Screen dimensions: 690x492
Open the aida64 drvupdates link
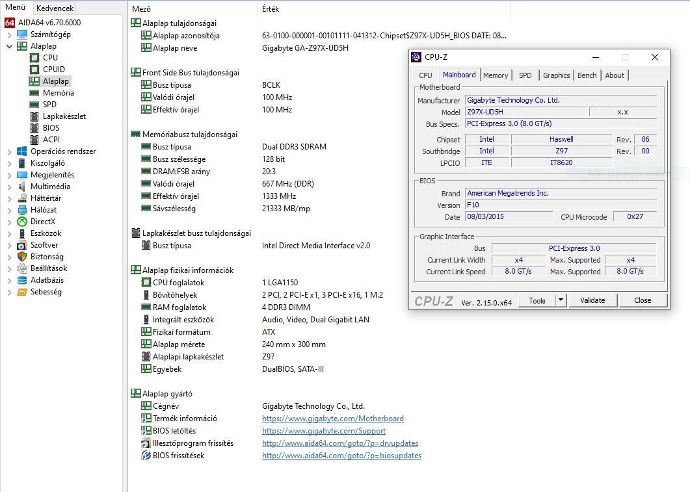coord(340,443)
